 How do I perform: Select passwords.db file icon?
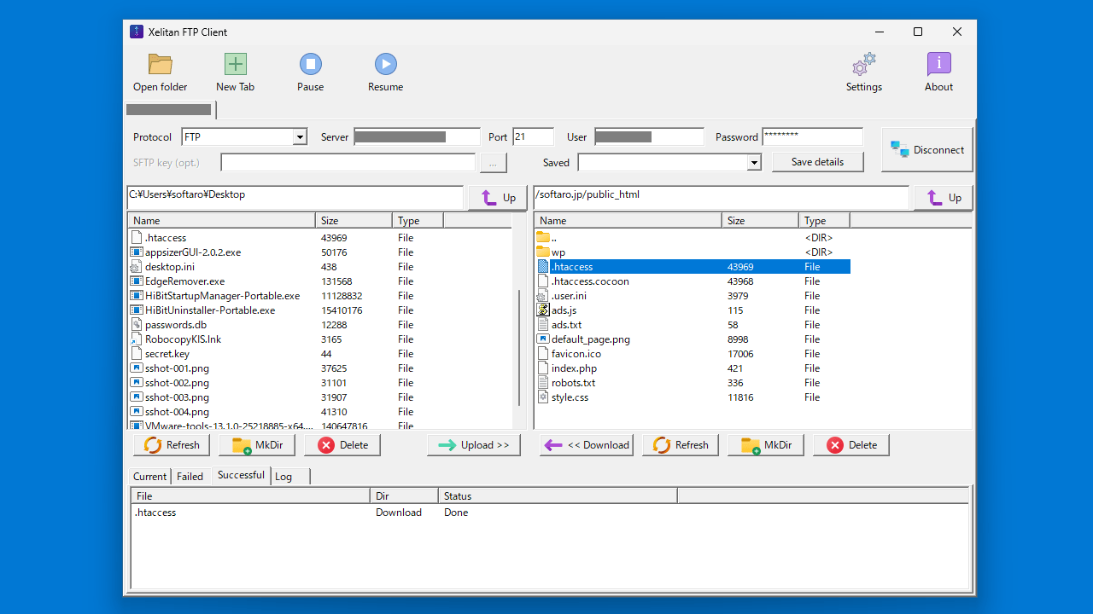pyautogui.click(x=137, y=325)
